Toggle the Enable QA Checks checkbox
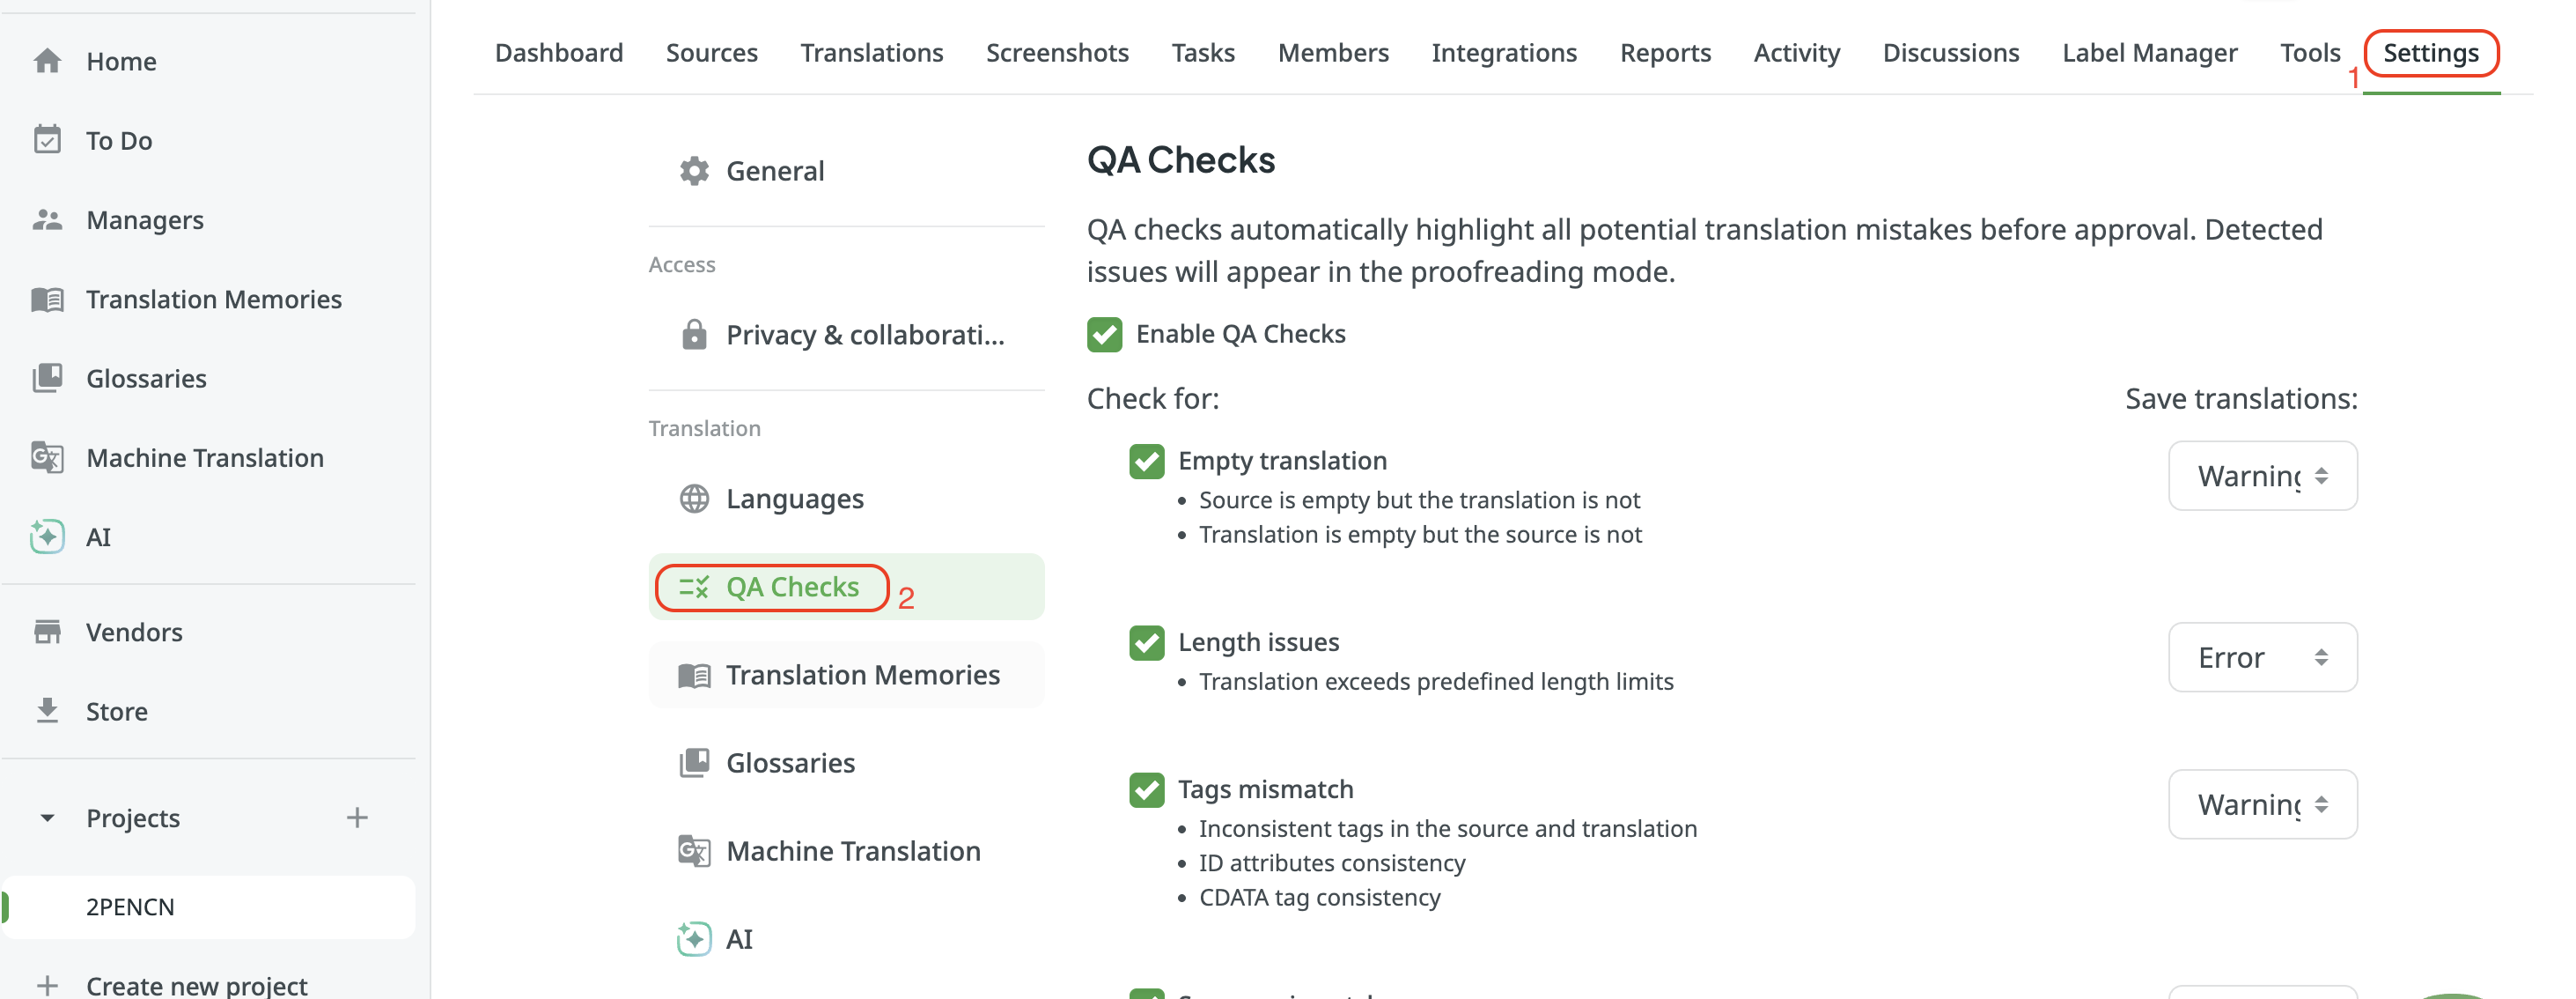2576x999 pixels. (1104, 335)
